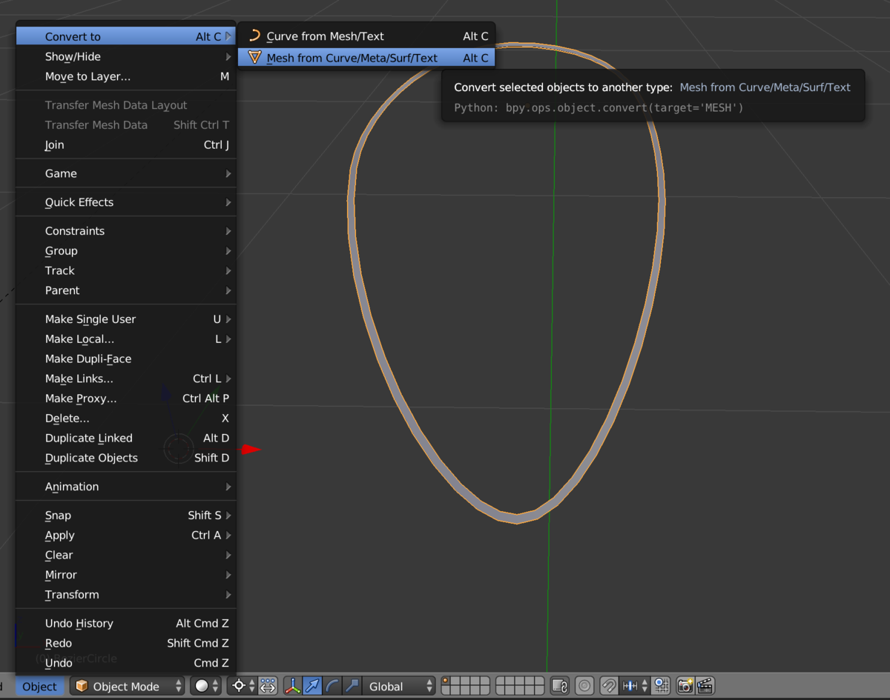Viewport: 890px width, 700px height.
Task: Select a layer in second layer grid
Action: tap(520, 687)
